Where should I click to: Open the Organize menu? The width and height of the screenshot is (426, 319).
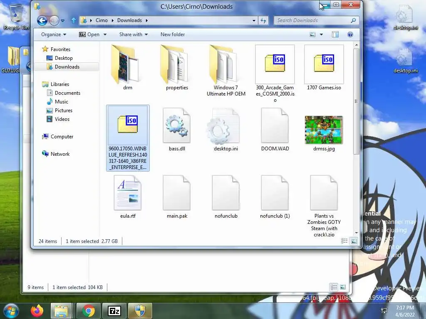tap(54, 34)
